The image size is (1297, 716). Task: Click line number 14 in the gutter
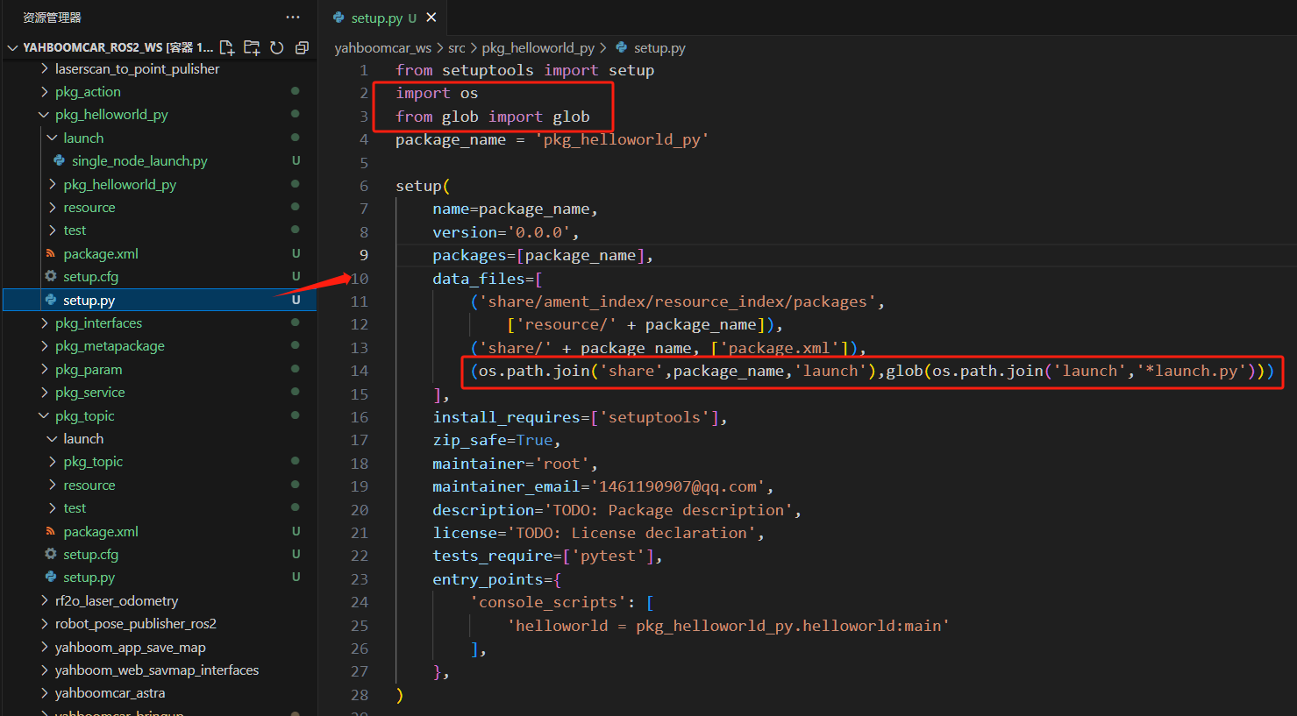pos(360,371)
